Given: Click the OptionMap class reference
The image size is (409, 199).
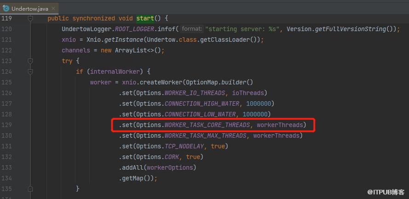Looking at the screenshot, I should 201,82.
